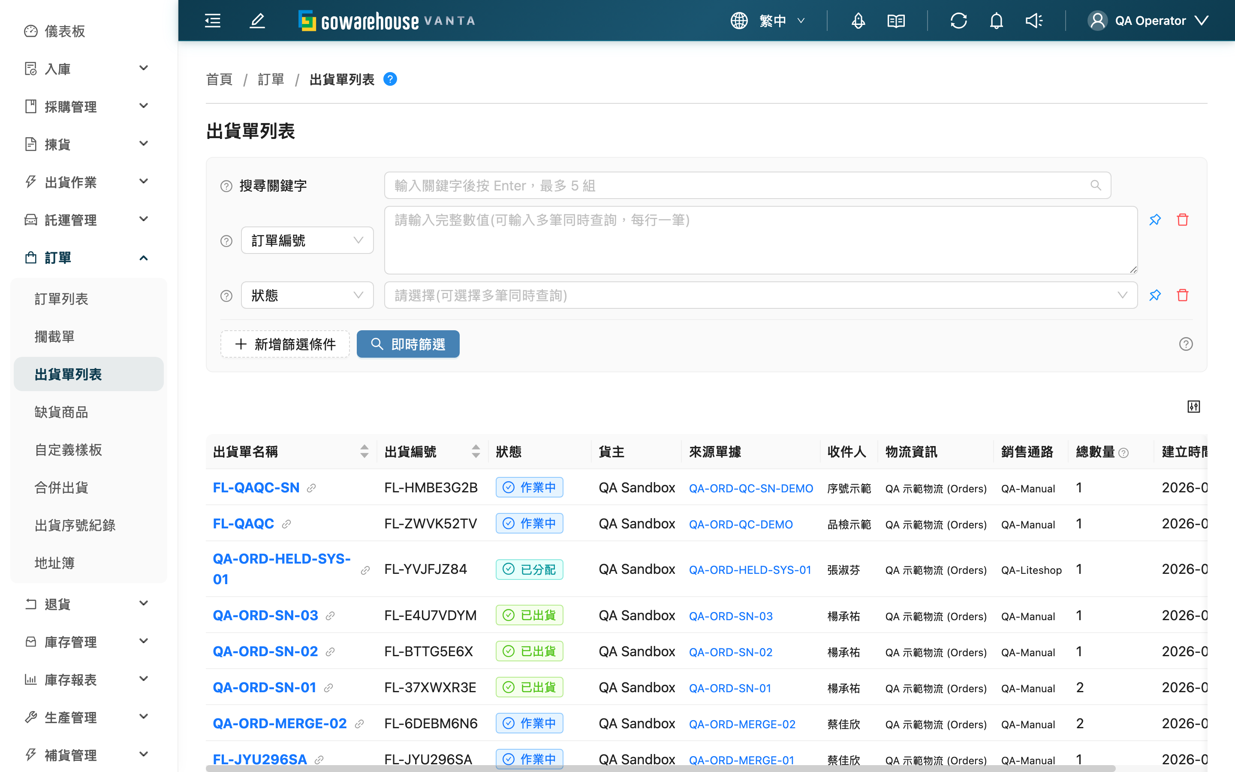Pin the 訂單編號 filter row

click(1155, 220)
